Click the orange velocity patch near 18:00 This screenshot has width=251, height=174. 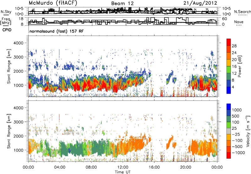(170, 142)
